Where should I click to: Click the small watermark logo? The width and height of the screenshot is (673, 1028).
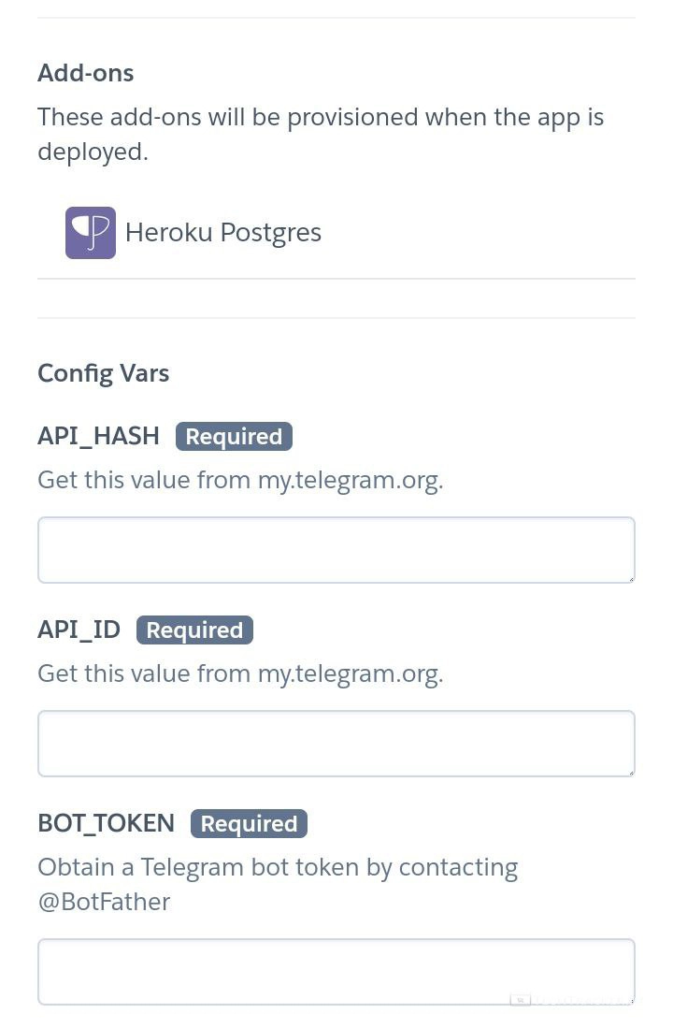point(521,1000)
